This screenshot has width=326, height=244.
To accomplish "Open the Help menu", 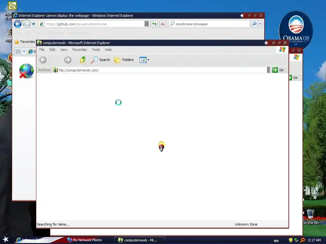I will (108, 50).
